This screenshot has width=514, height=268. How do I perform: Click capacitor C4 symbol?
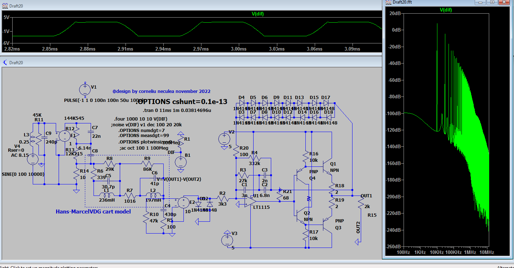pyautogui.click(x=163, y=210)
